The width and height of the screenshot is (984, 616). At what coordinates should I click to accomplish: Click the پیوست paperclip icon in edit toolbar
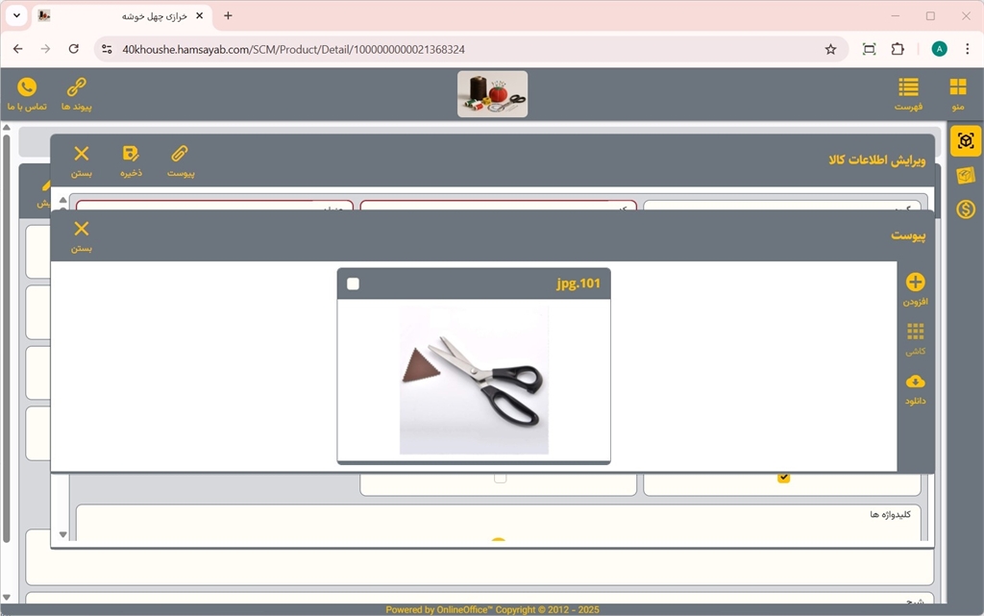(x=181, y=154)
